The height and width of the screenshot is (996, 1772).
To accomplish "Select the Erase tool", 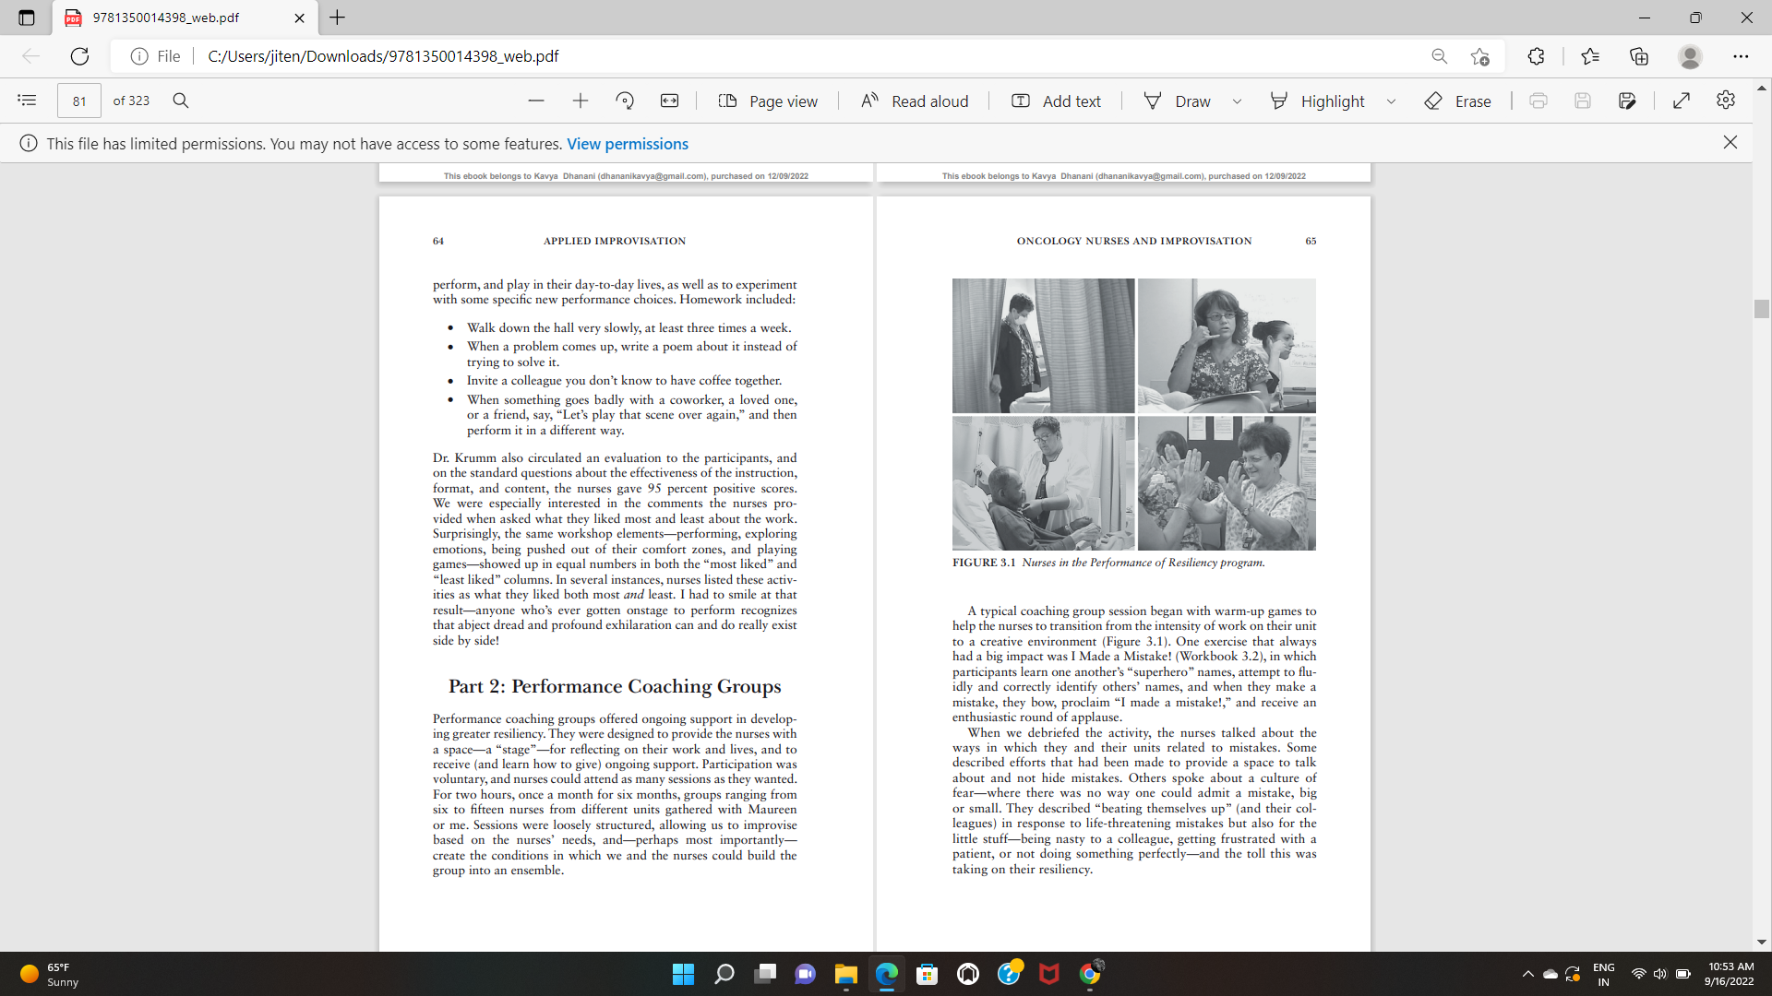I will pyautogui.click(x=1458, y=101).
